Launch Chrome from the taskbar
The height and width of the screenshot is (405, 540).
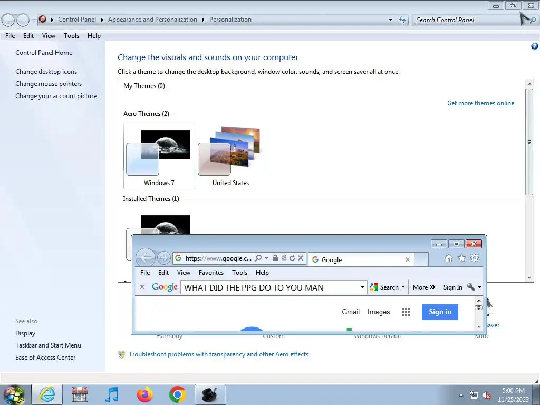tap(177, 394)
